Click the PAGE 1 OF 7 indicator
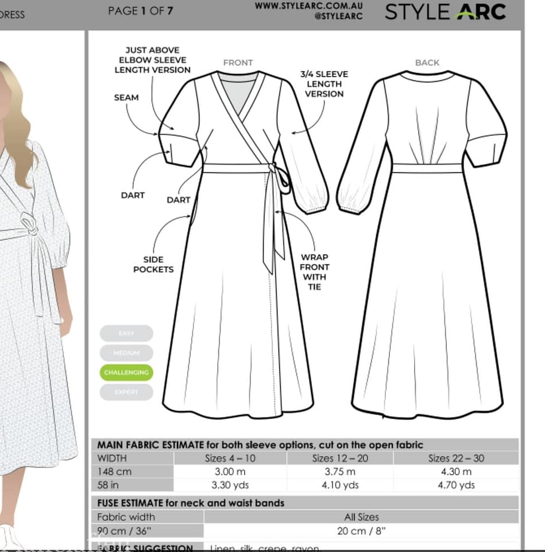 pyautogui.click(x=140, y=11)
